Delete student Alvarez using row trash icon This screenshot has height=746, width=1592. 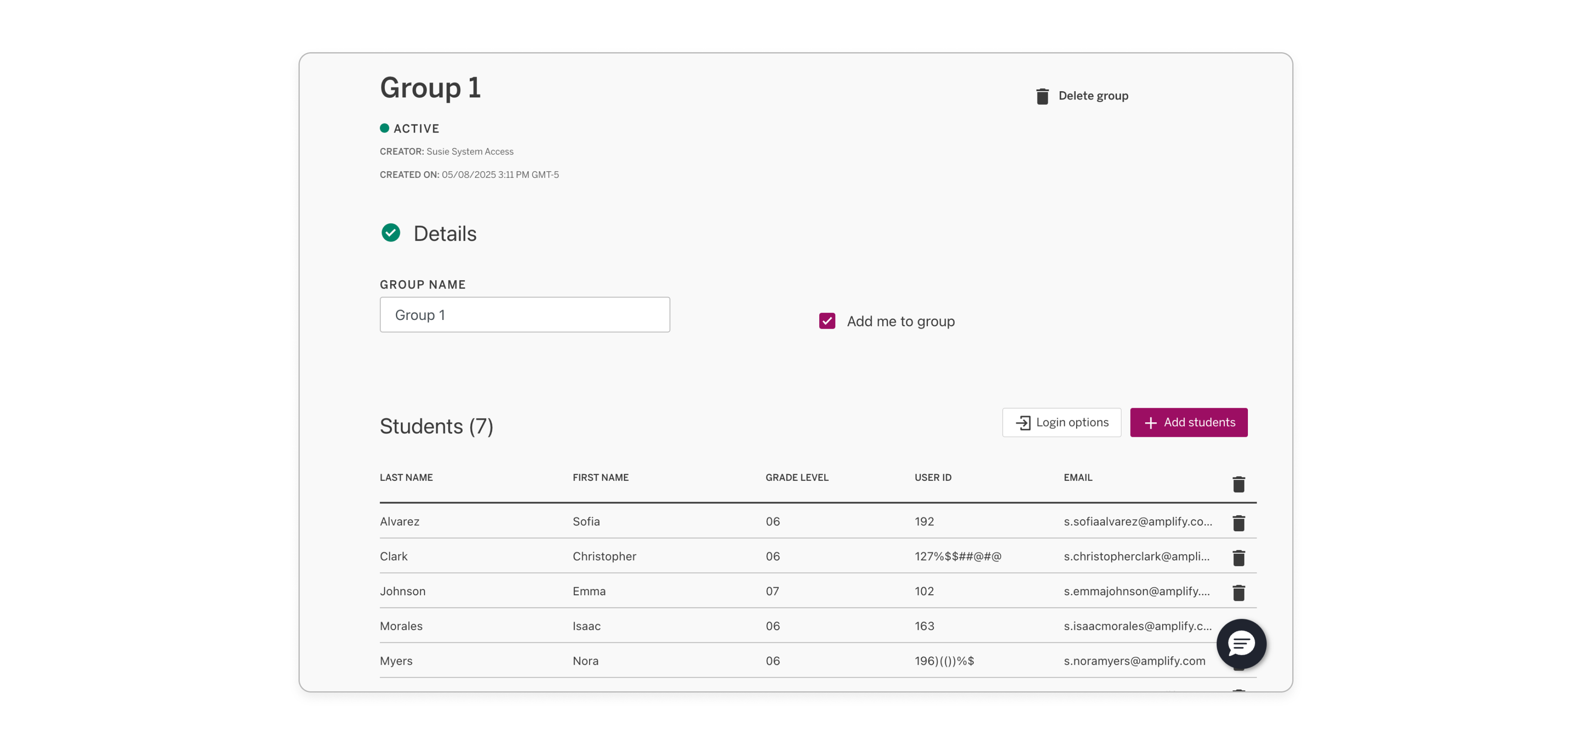[x=1240, y=523]
